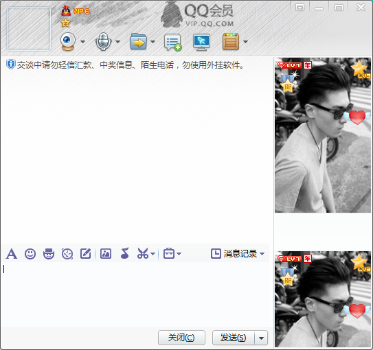
Task: Click gold star LV3 badge on bottom photo
Action: click(x=361, y=263)
